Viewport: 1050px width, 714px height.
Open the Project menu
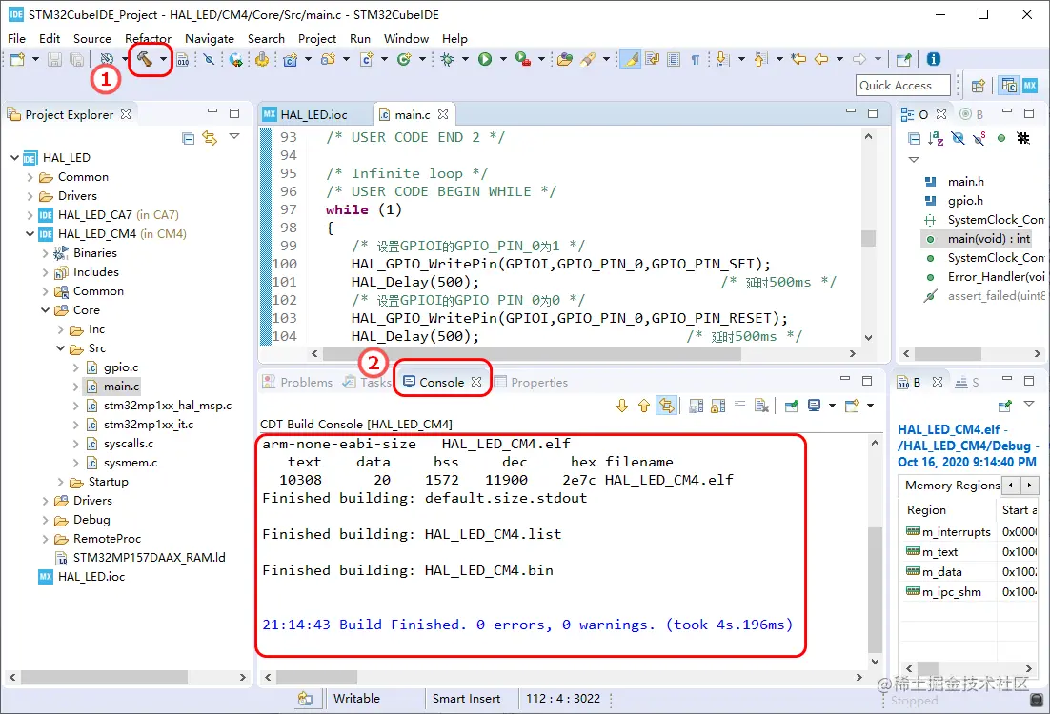click(316, 39)
